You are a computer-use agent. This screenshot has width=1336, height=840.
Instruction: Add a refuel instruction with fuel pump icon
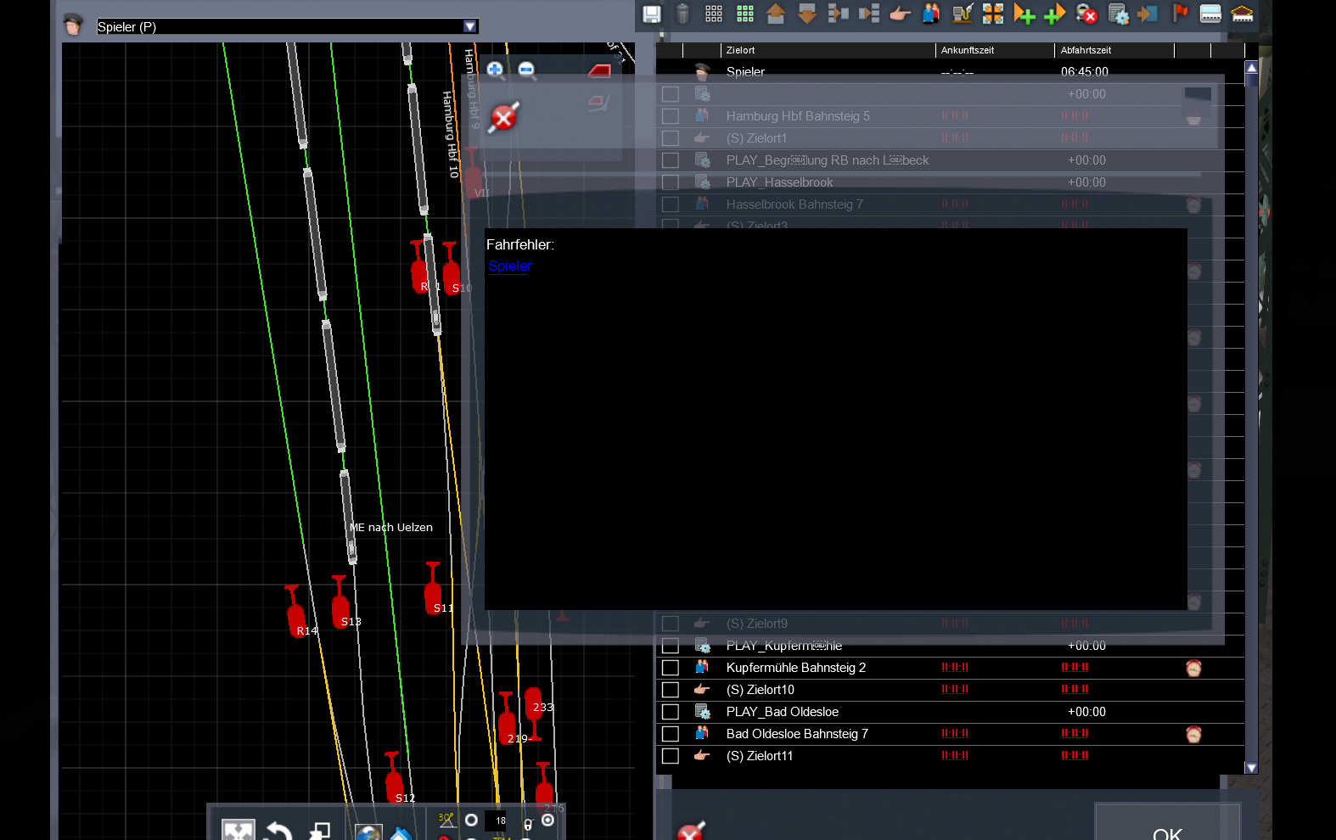coord(962,14)
